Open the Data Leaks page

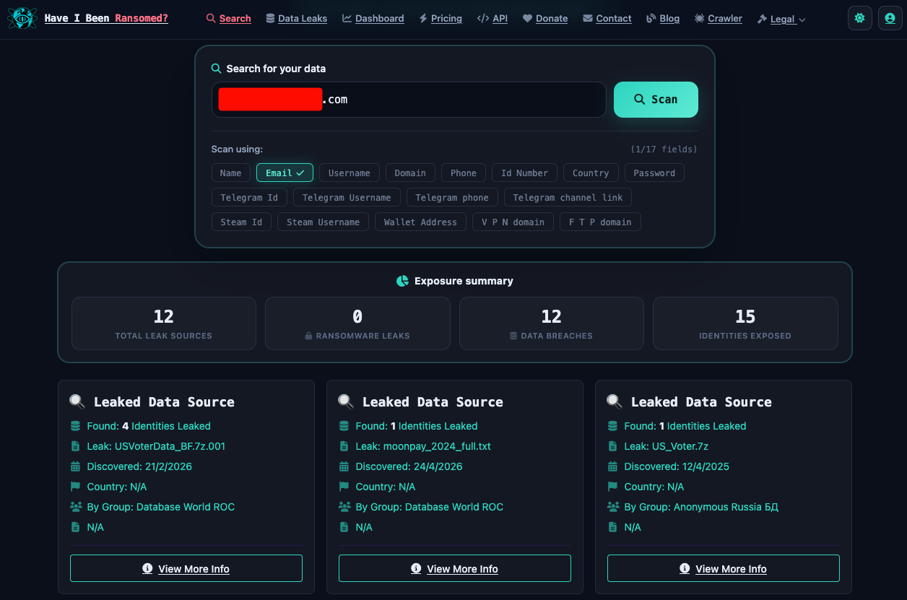click(296, 18)
